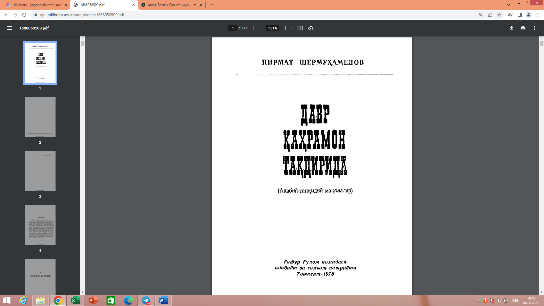Launch Internet Explorer from taskbar

pos(23,300)
